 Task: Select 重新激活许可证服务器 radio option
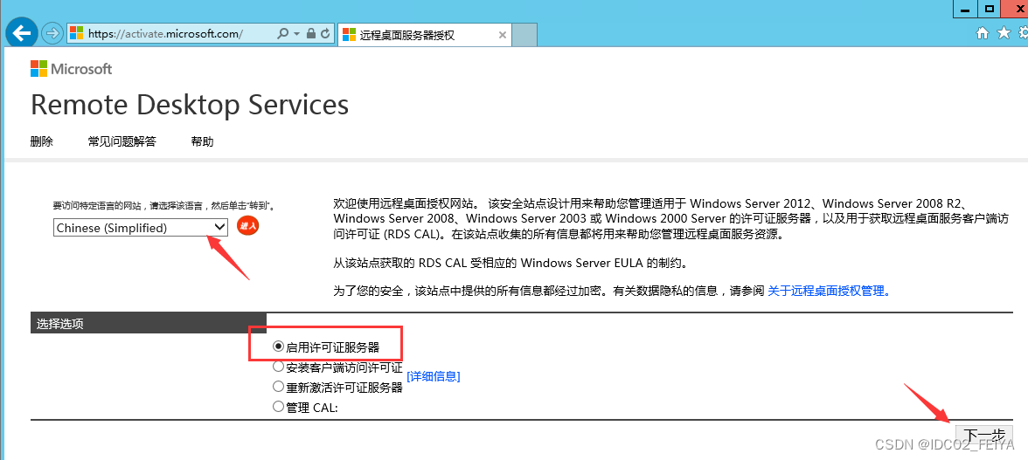pyautogui.click(x=278, y=387)
